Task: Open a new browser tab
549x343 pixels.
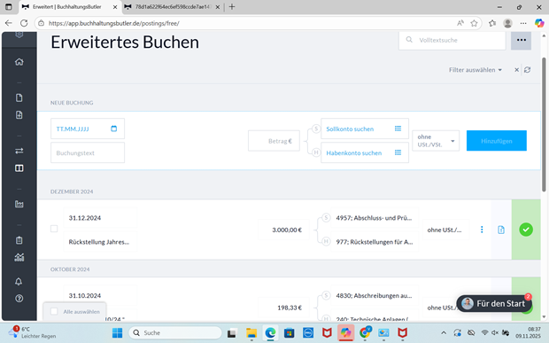Action: tap(232, 7)
